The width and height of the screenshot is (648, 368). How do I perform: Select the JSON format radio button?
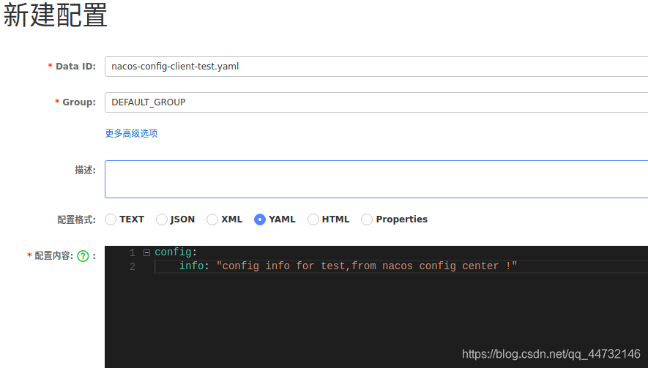coord(162,219)
